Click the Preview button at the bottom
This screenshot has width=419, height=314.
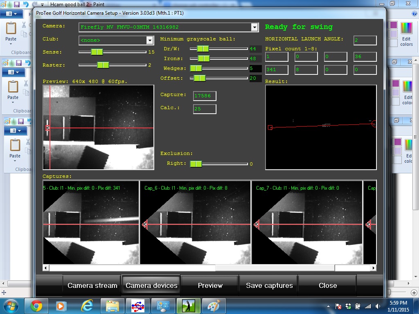[210, 285]
